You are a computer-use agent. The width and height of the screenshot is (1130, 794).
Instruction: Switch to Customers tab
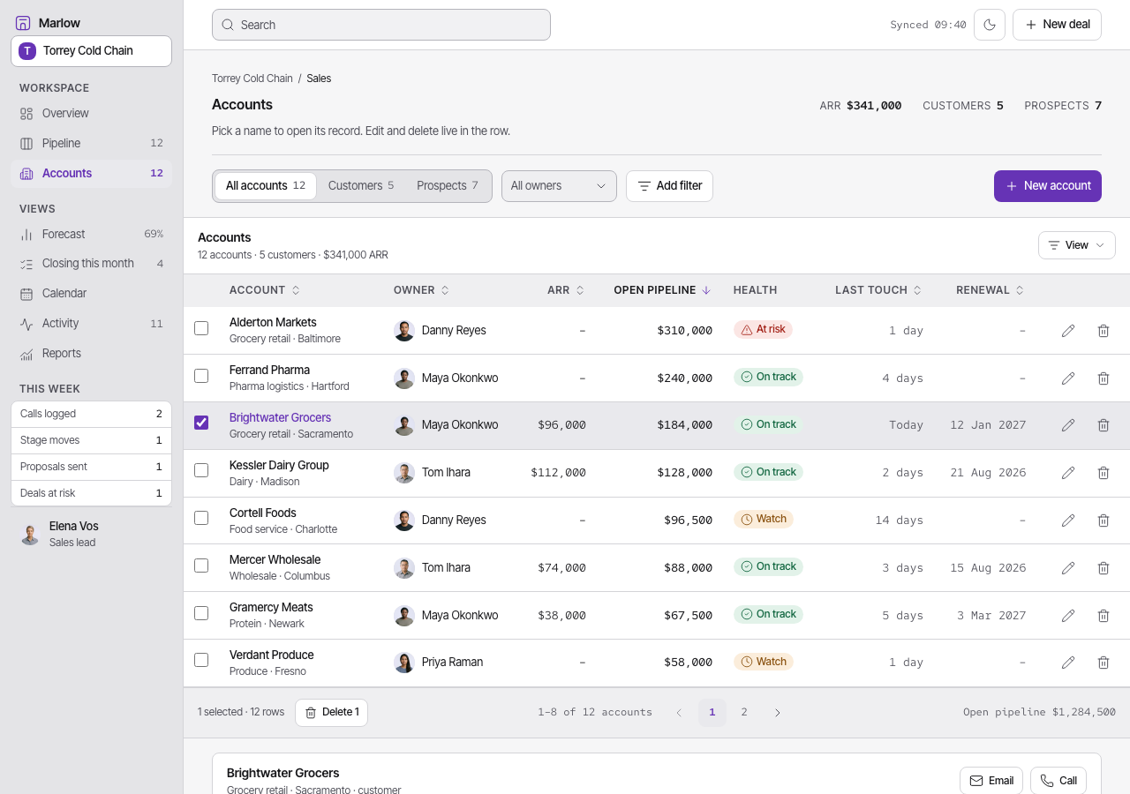361,186
